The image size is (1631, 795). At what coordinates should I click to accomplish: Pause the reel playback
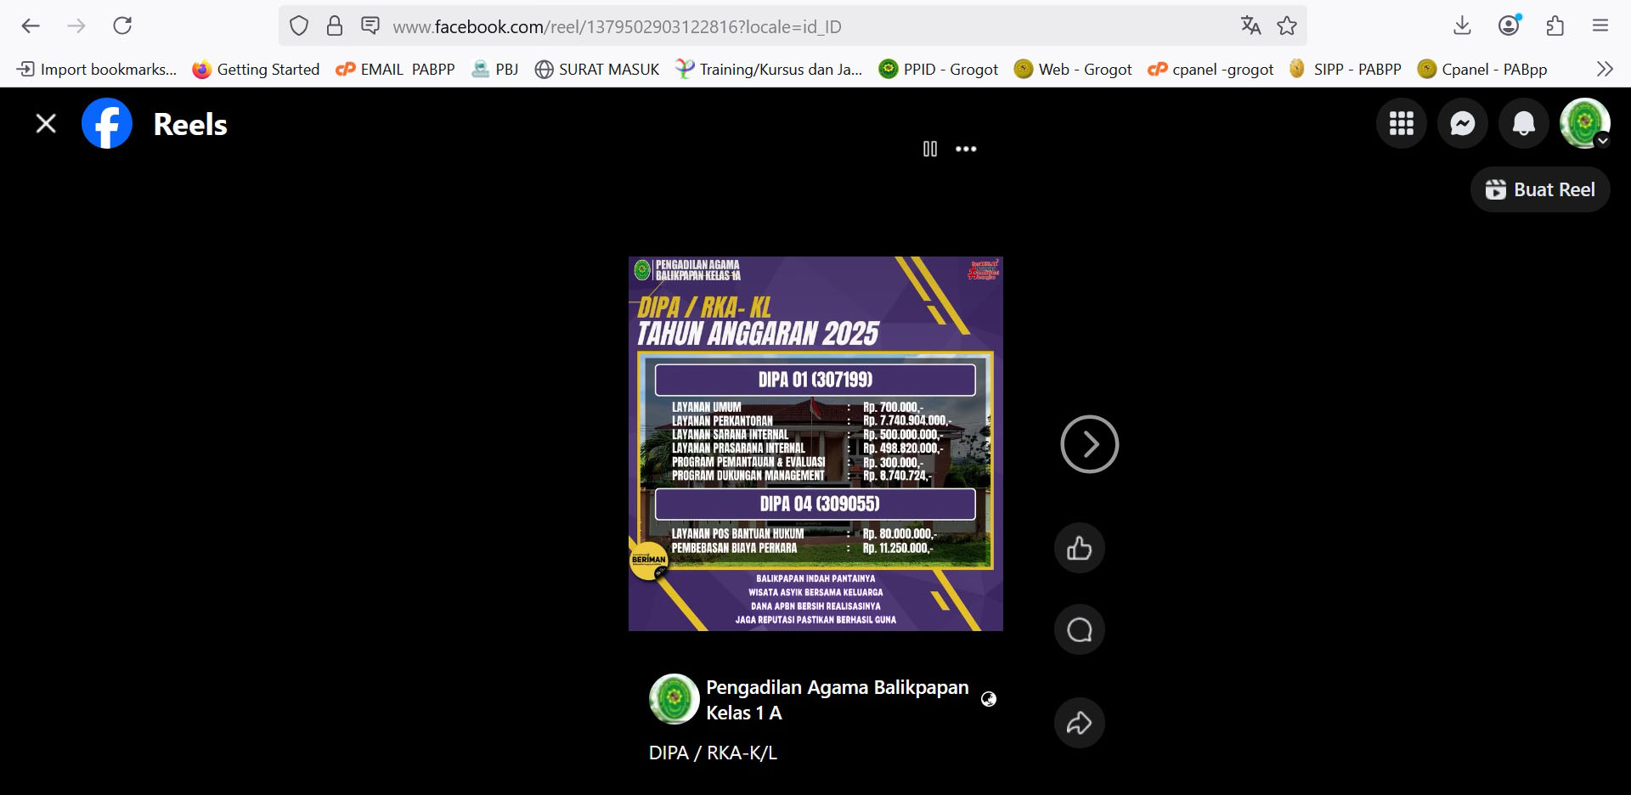[x=930, y=149]
